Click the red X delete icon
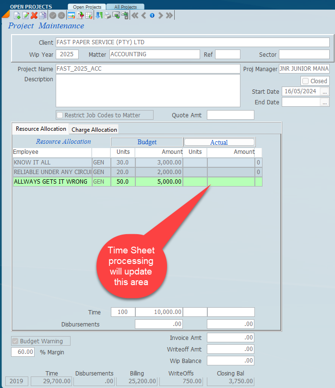This screenshot has width=335, height=388. click(34, 15)
